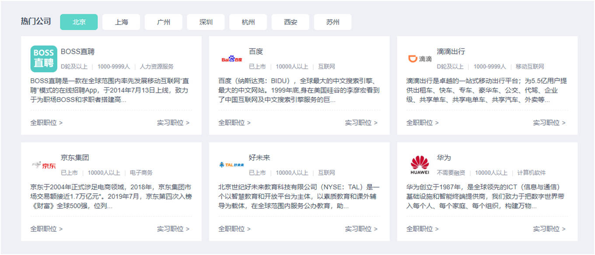Switch to the 广州 city tab
This screenshot has height=255, width=595.
point(164,22)
